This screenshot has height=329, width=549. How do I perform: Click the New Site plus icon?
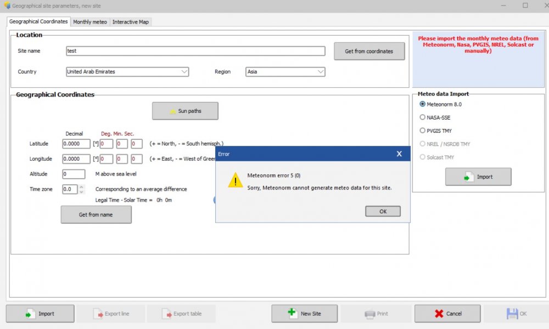292,313
